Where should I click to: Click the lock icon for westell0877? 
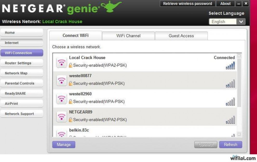coord(70,83)
